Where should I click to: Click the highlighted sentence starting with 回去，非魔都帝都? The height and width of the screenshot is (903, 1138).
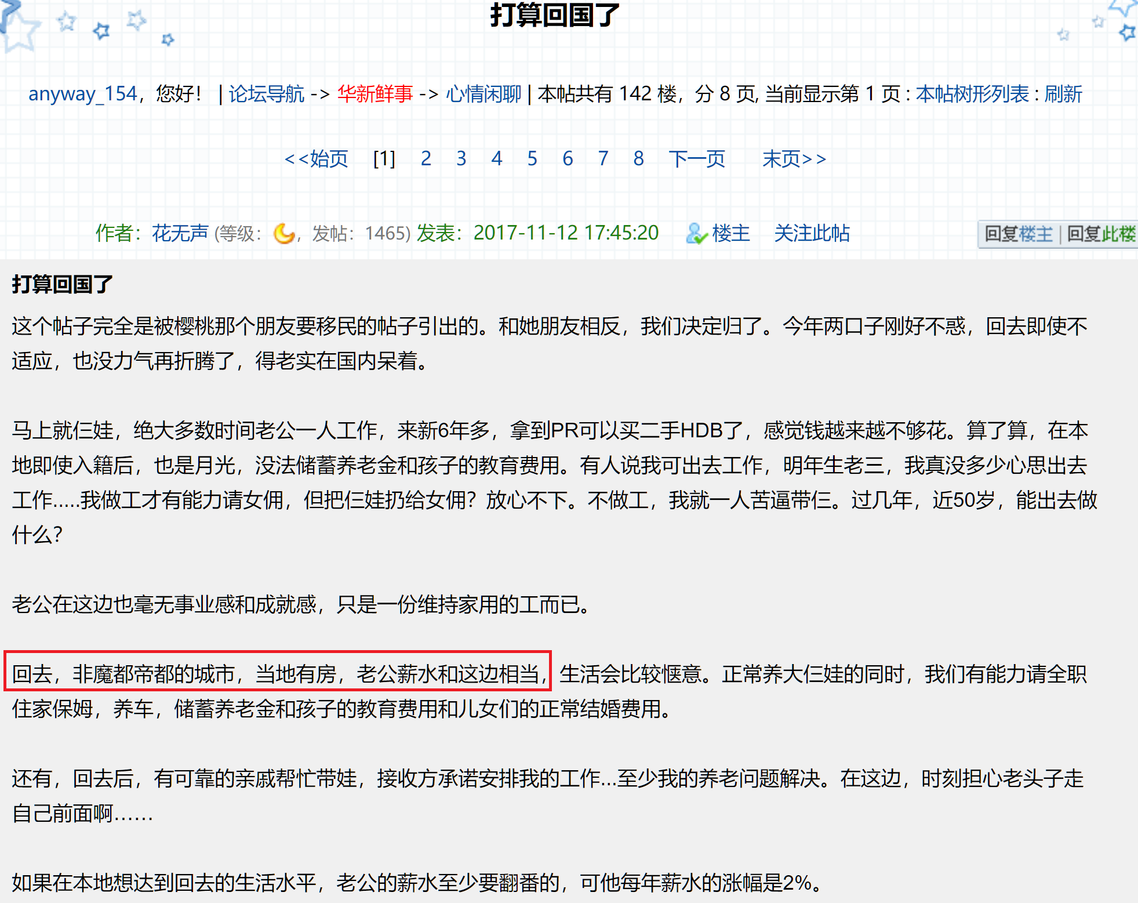(278, 674)
